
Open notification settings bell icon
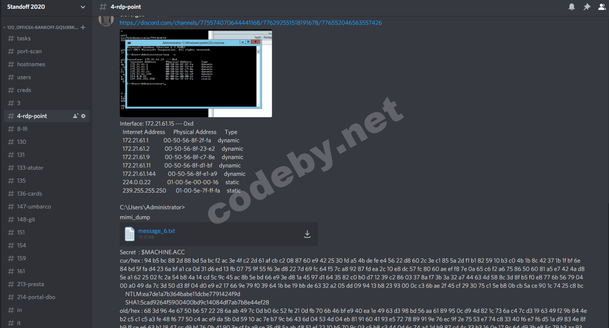[572, 7]
